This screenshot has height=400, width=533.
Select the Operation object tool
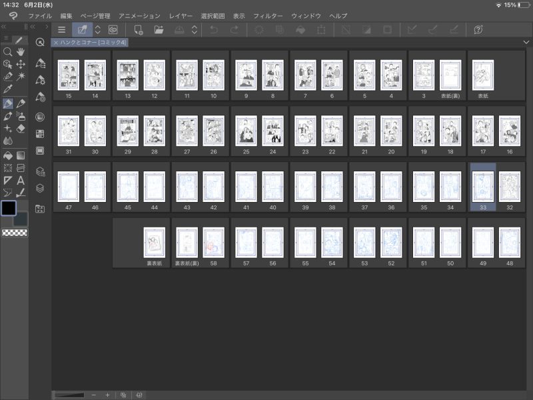click(x=7, y=64)
